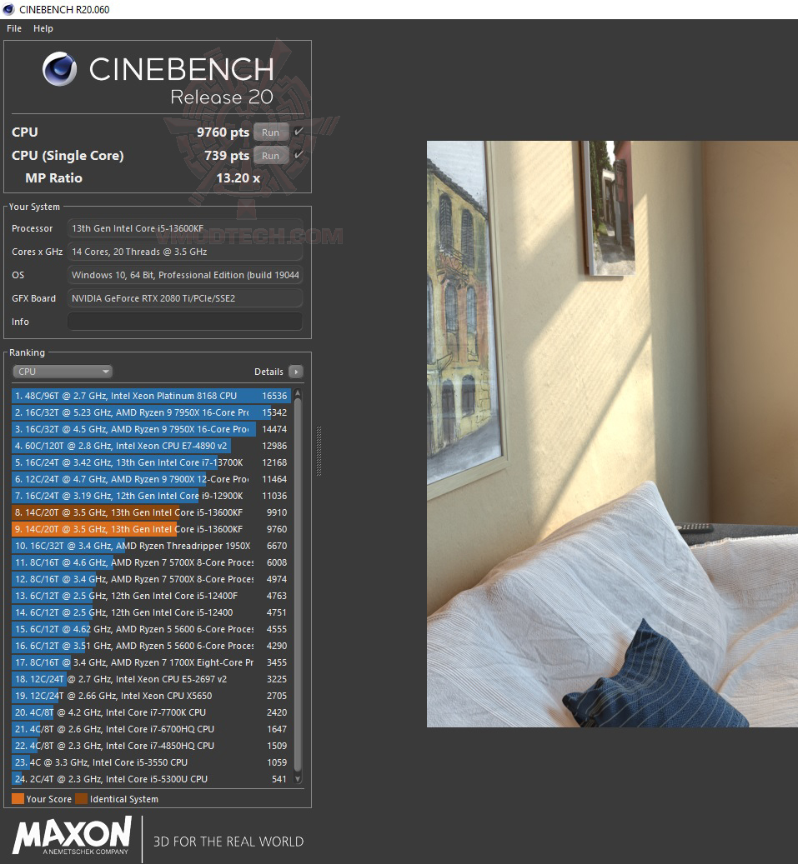Select AMD Ryzen 9 7900X ranking row
The width and height of the screenshot is (798, 864).
(x=151, y=479)
